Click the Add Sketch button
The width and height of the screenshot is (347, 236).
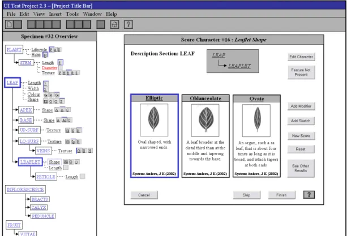(301, 121)
